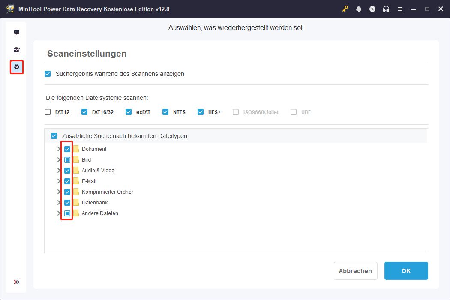Open the register key icon
The height and width of the screenshot is (300, 450).
point(345,9)
